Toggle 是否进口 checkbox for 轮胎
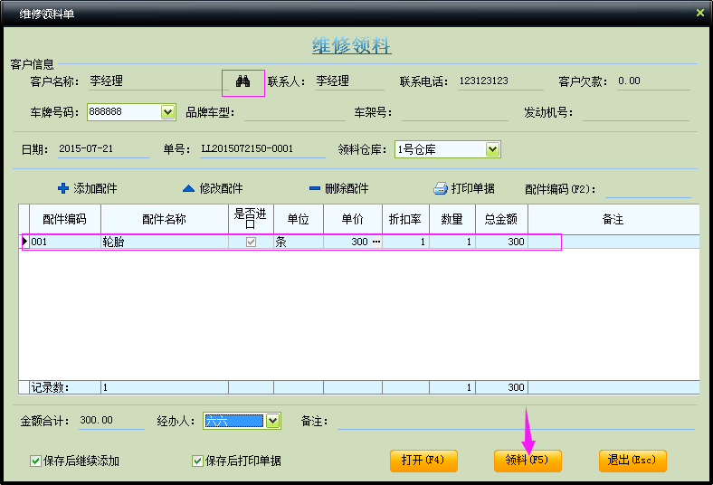 tap(251, 242)
